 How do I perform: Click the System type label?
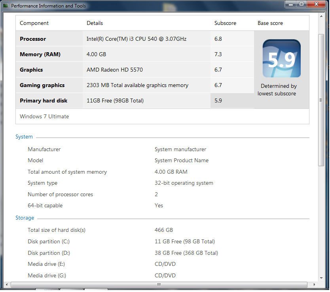coord(42,183)
